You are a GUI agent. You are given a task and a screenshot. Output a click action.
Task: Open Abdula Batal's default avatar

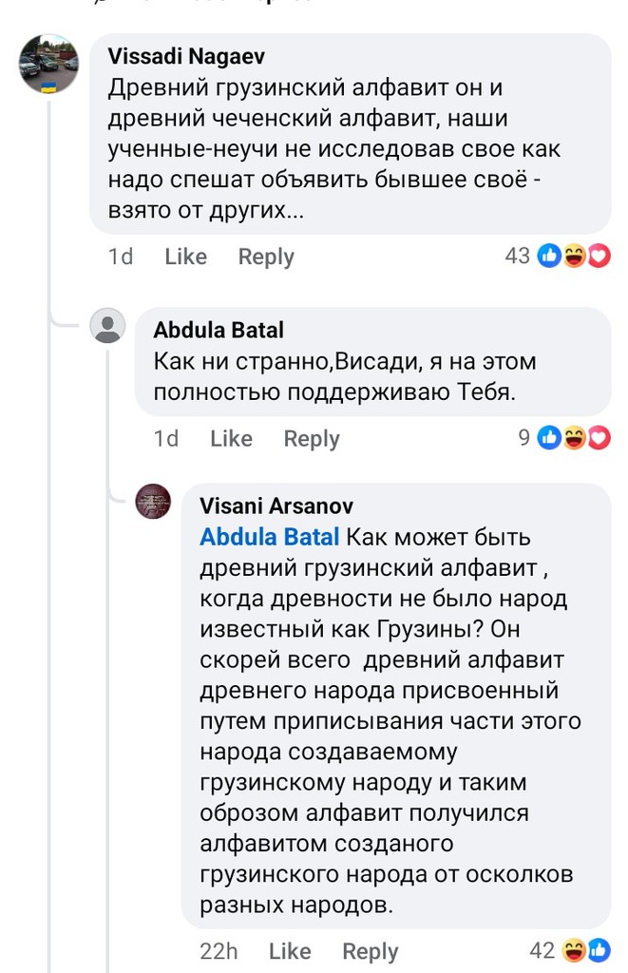[x=108, y=327]
